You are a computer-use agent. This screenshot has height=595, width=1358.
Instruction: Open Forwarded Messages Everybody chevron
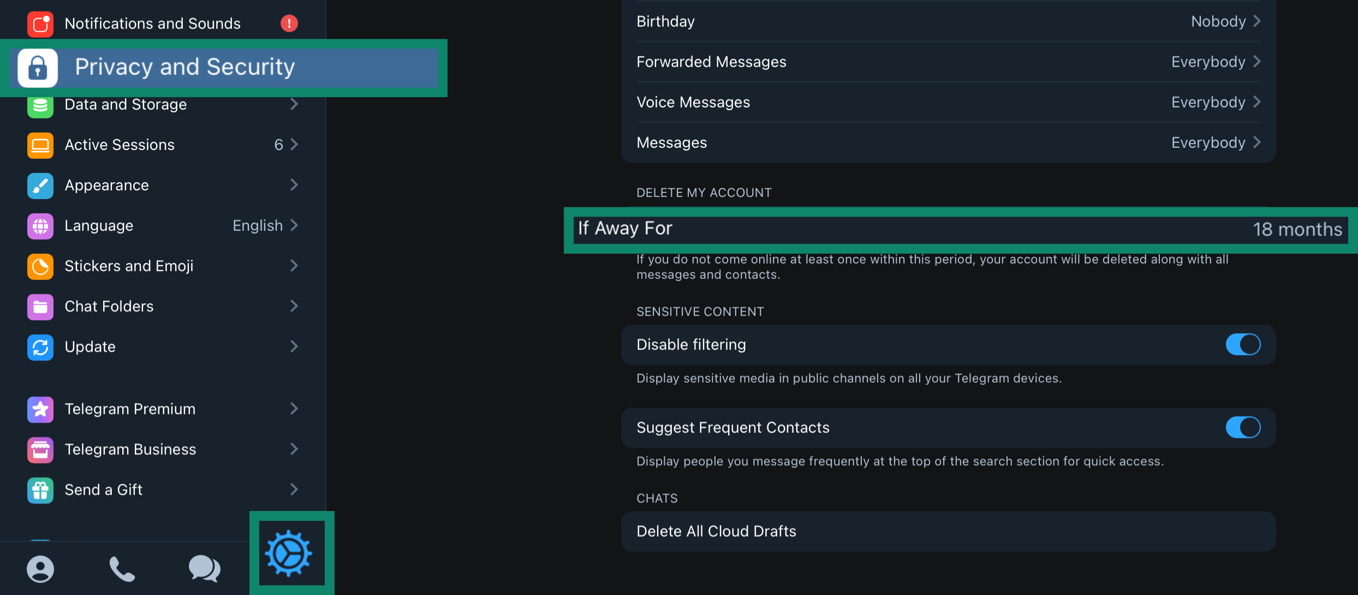1258,62
